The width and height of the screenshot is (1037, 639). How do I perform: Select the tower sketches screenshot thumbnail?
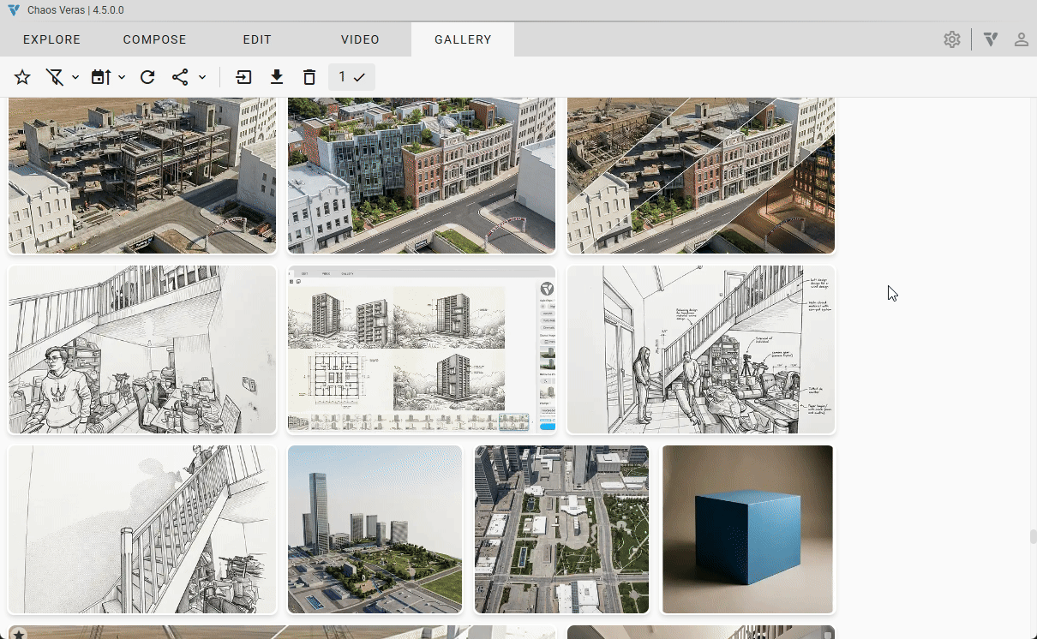[422, 349]
